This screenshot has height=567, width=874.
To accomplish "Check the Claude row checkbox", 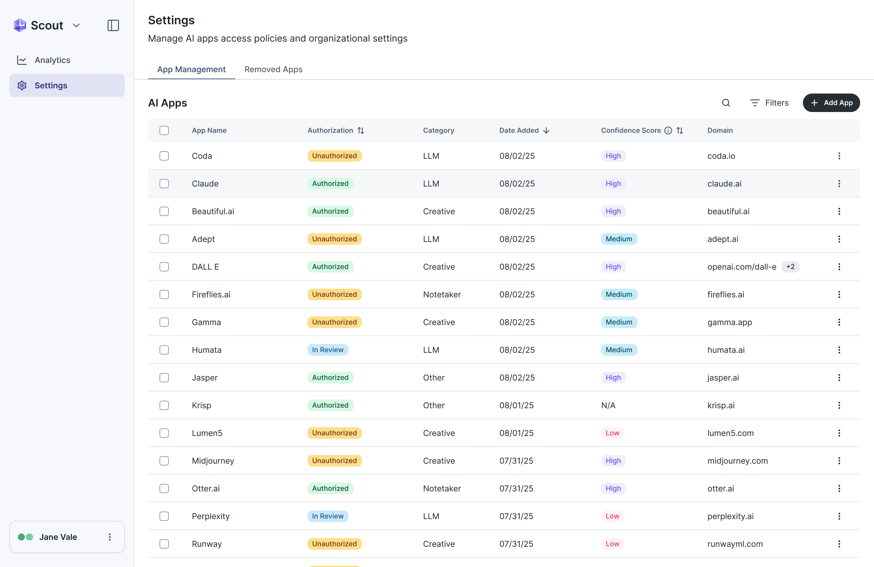I will [164, 183].
